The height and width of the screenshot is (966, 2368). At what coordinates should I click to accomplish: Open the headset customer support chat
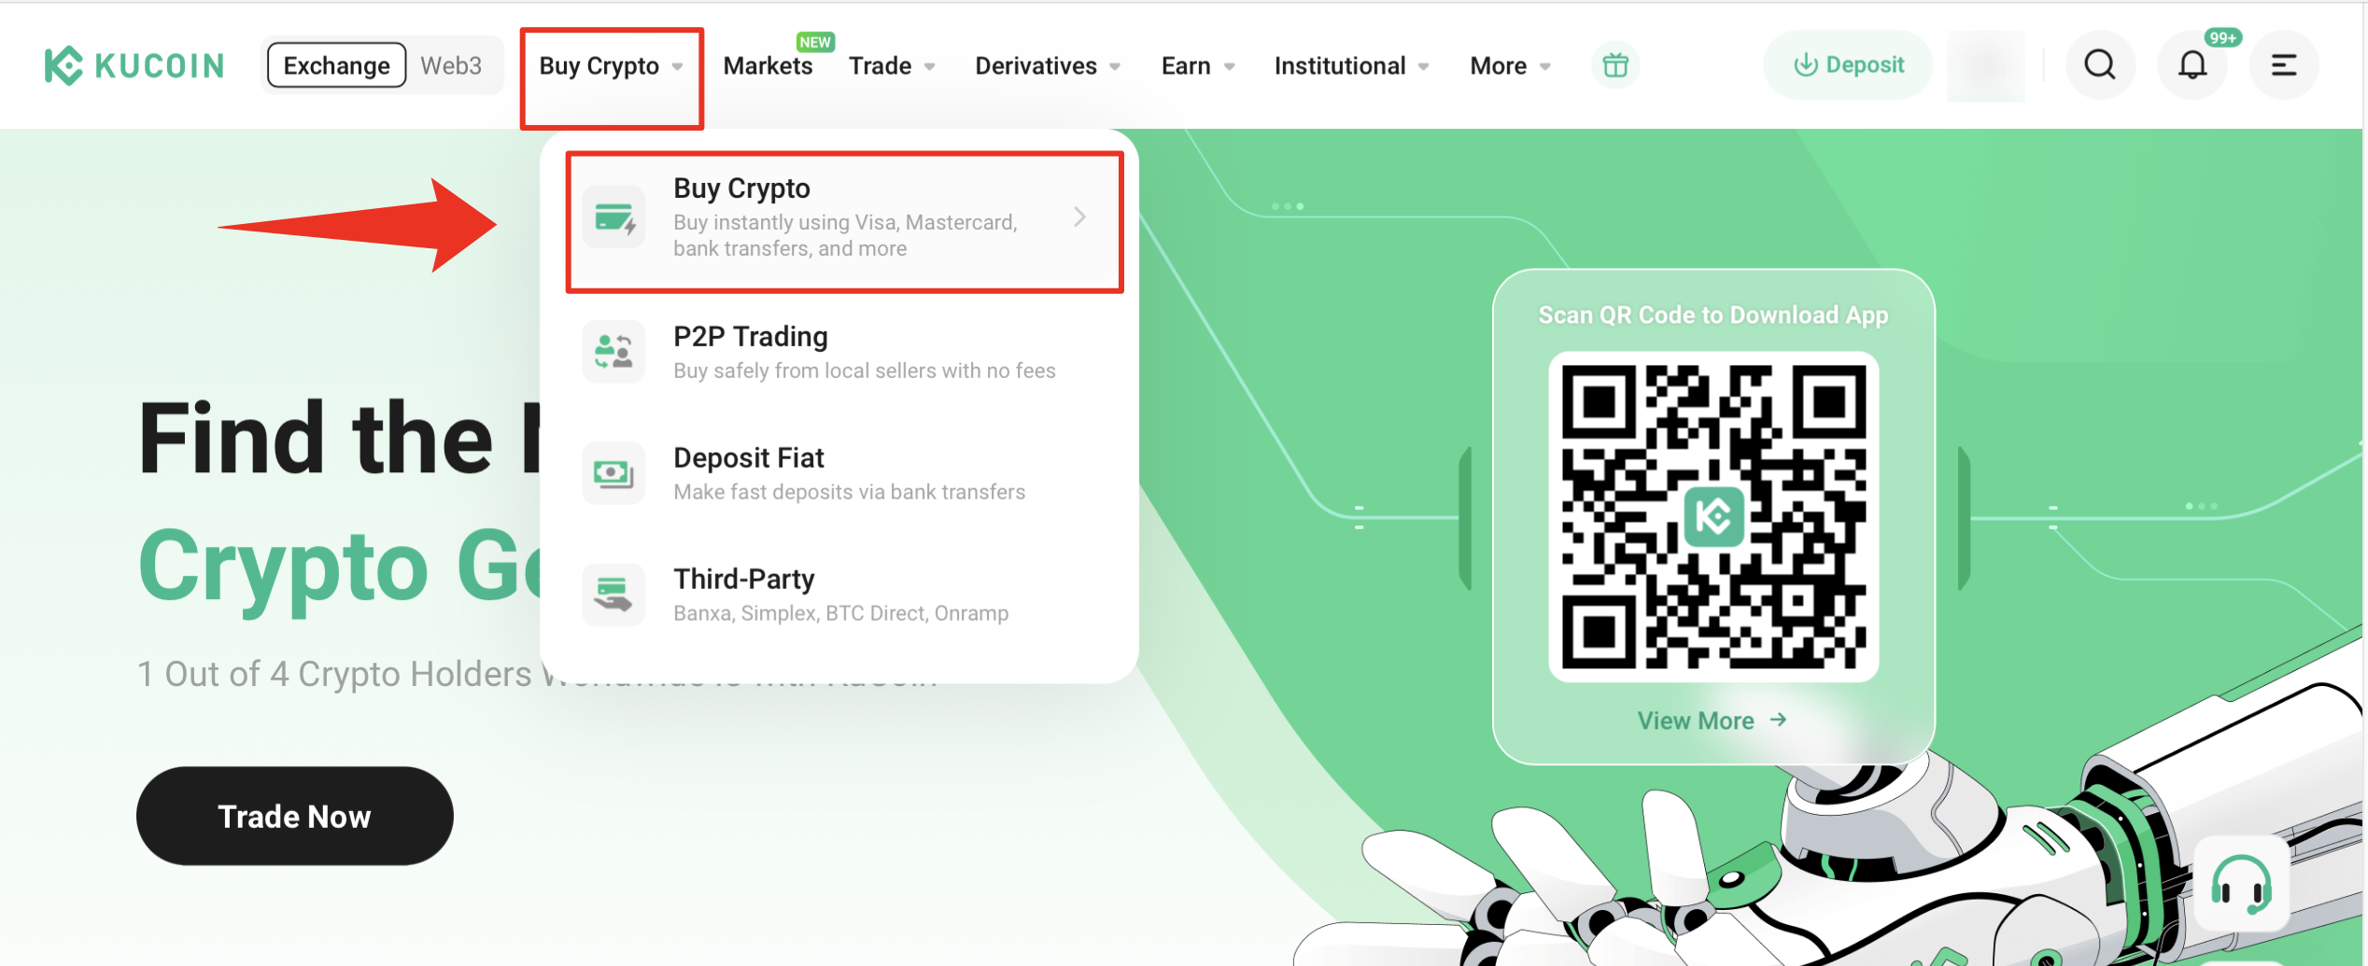pyautogui.click(x=2240, y=883)
